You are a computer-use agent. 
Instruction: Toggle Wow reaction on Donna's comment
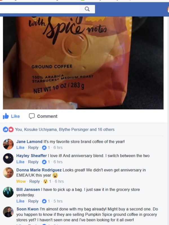click(x=21, y=181)
